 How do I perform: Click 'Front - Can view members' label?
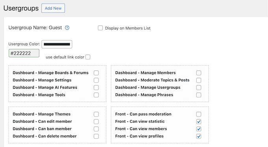(x=141, y=129)
